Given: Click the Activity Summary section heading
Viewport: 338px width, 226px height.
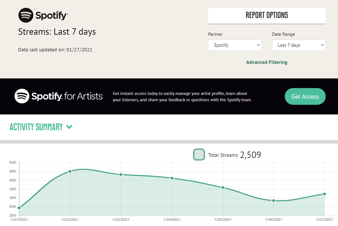Looking at the screenshot, I should [36, 127].
